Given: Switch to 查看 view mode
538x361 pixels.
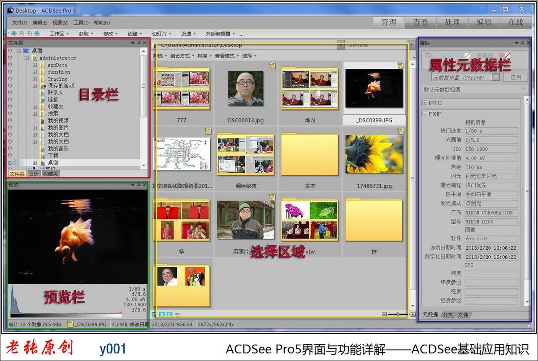Looking at the screenshot, I should (421, 22).
